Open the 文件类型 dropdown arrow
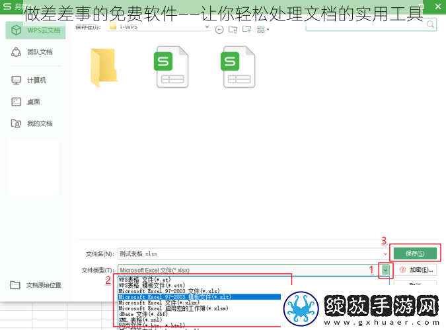 click(x=385, y=270)
